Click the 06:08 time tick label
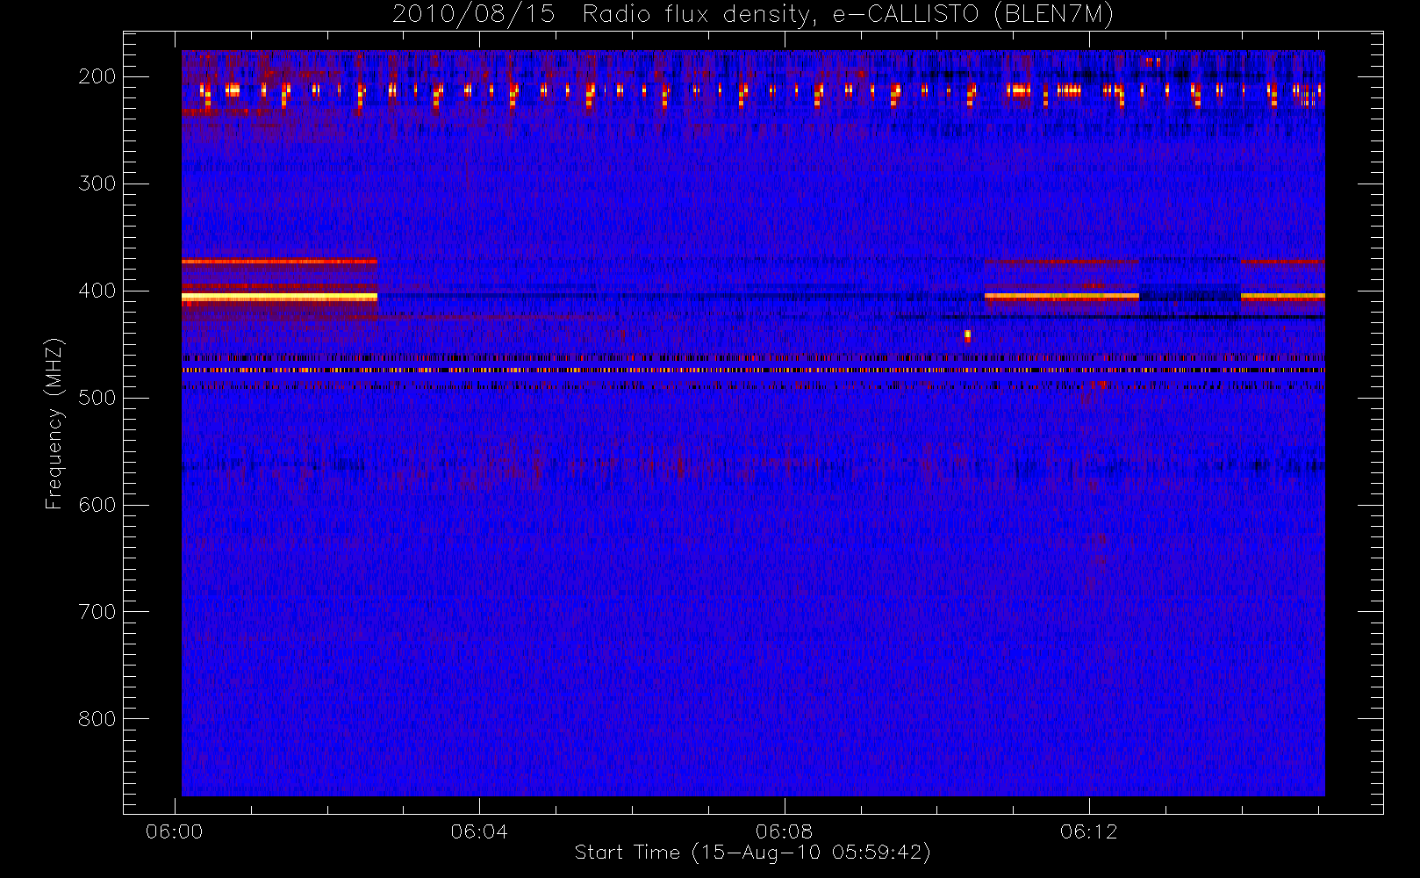The height and width of the screenshot is (878, 1420). 784,831
